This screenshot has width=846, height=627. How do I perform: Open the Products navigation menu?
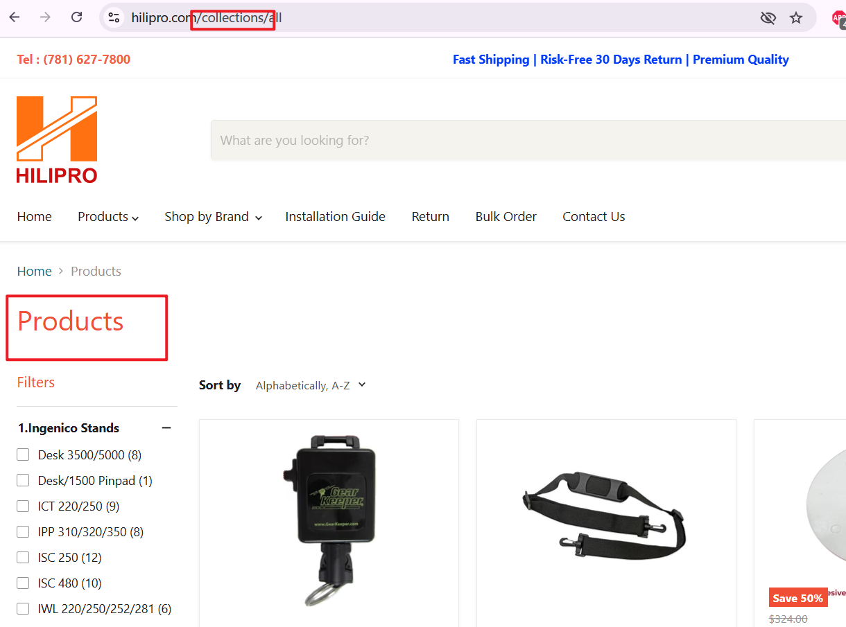click(x=108, y=217)
